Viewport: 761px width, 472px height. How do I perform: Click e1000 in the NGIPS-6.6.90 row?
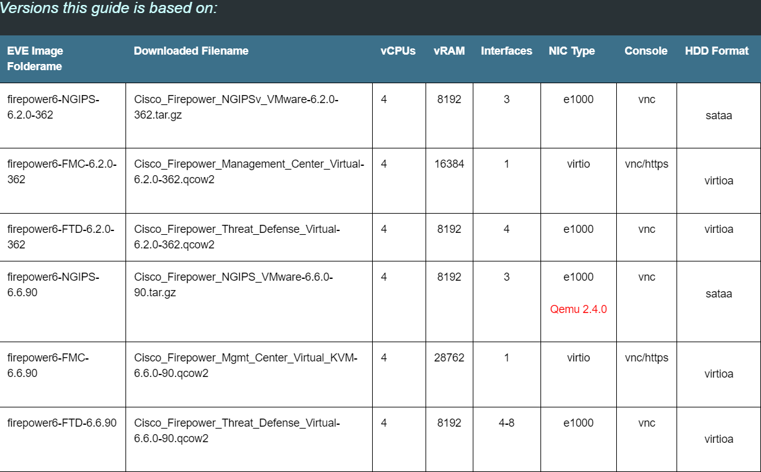tap(578, 277)
